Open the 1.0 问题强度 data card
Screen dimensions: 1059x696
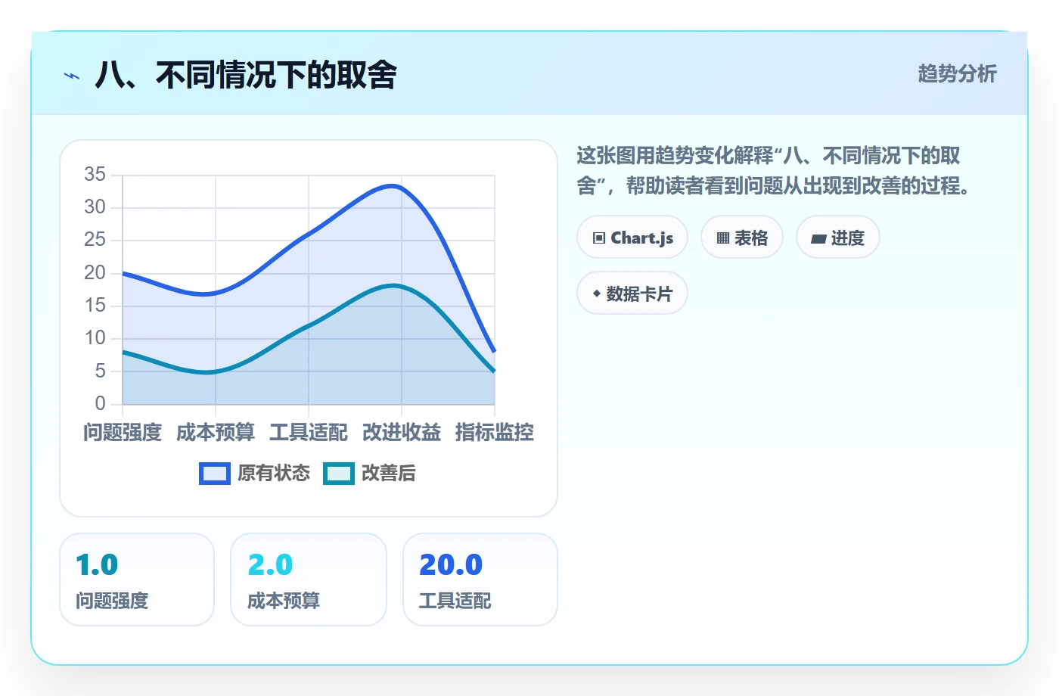tap(137, 579)
